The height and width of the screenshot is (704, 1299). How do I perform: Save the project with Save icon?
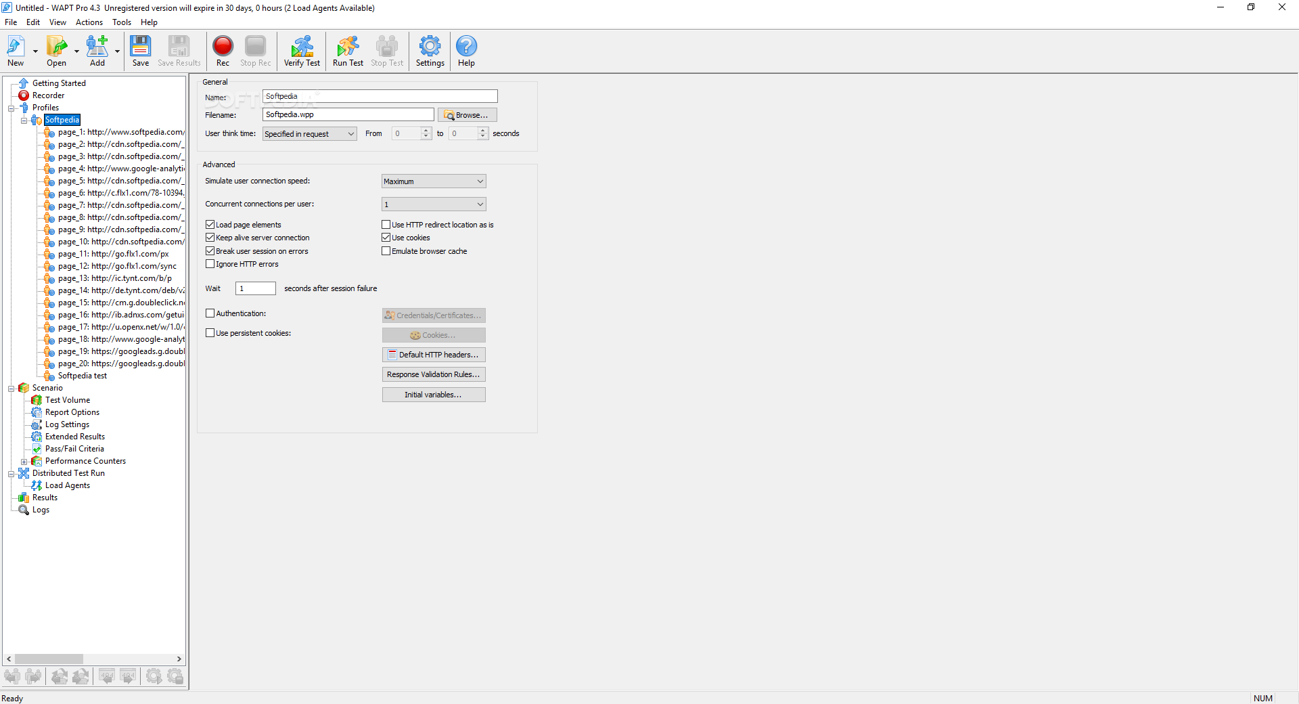[x=141, y=51]
